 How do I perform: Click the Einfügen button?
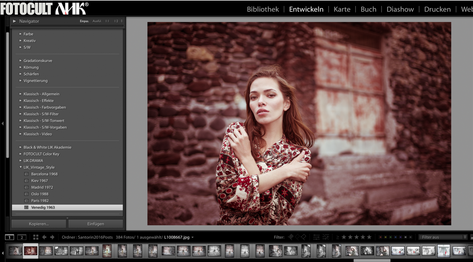[96, 224]
